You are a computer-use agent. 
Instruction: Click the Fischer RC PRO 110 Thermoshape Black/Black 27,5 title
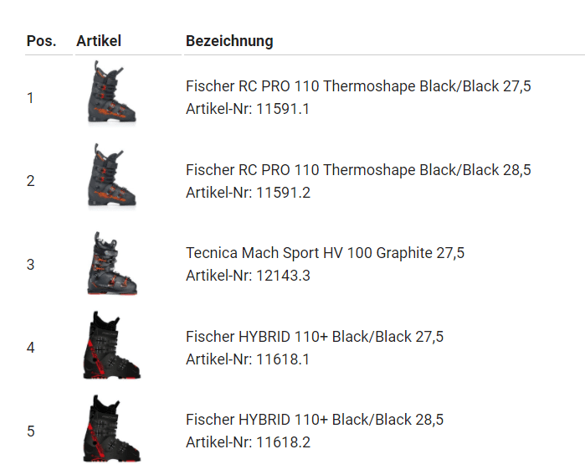click(x=358, y=86)
